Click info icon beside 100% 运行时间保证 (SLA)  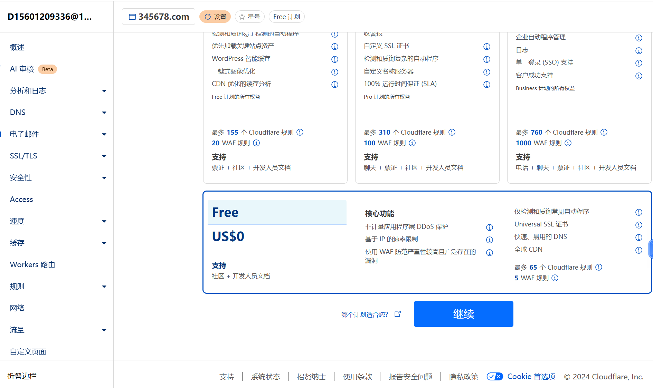486,85
